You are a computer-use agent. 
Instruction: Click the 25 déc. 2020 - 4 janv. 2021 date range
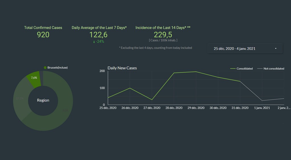(234, 49)
